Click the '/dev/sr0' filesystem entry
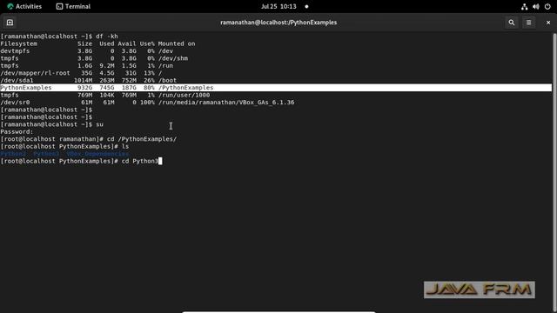Viewport: 557px width, 313px height. pyautogui.click(x=15, y=103)
